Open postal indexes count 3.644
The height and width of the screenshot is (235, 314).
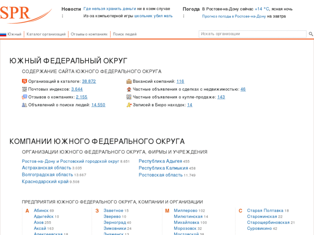click(77, 89)
